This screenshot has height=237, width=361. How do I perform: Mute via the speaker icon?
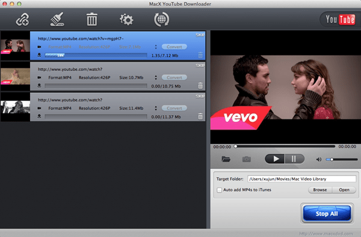coord(319,160)
